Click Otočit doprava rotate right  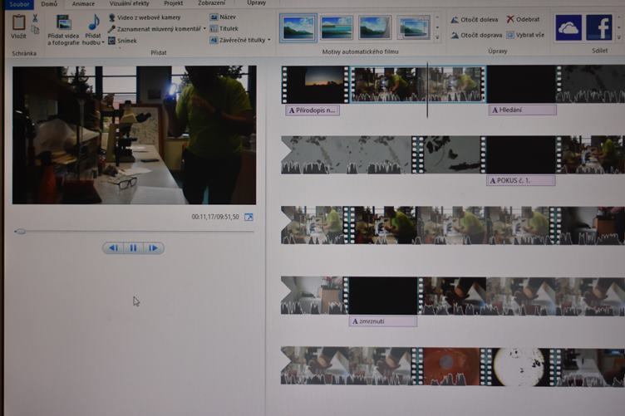tap(476, 35)
